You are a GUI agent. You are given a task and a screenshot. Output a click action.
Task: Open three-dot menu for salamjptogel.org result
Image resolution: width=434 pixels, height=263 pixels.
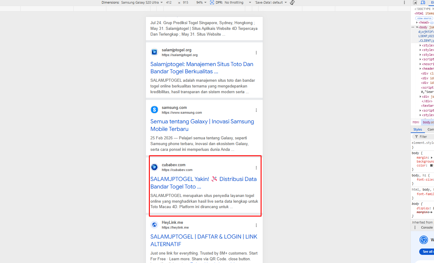tap(256, 52)
